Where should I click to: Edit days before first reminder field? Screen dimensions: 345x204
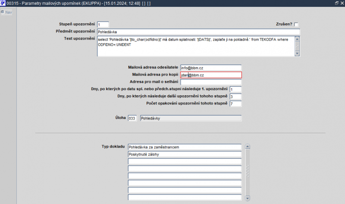pyautogui.click(x=235, y=89)
